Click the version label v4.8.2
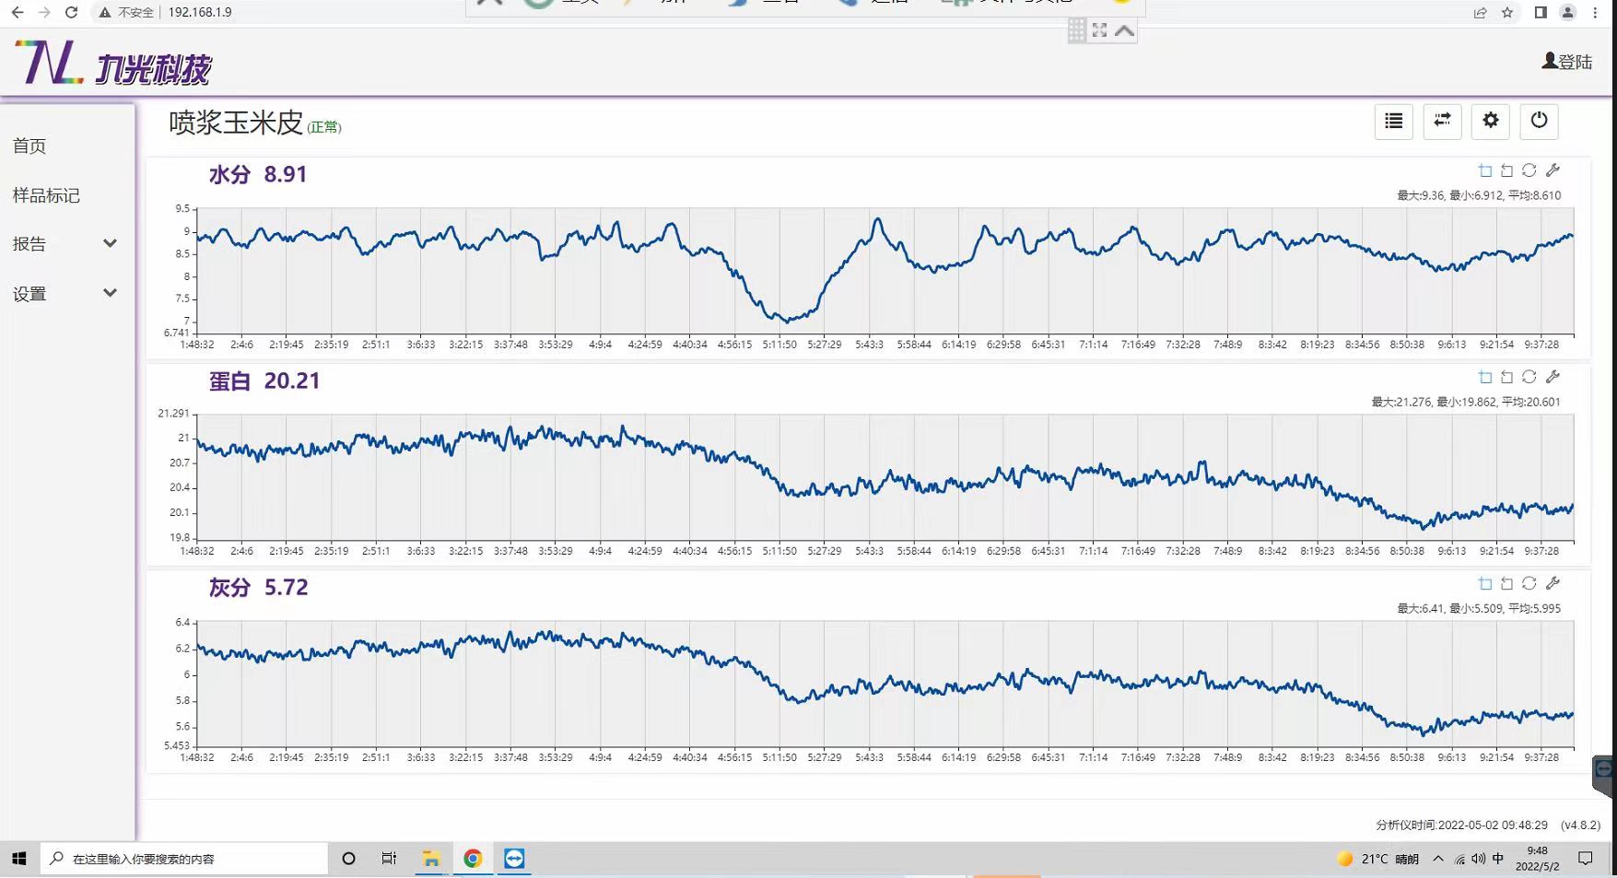 tap(1582, 825)
